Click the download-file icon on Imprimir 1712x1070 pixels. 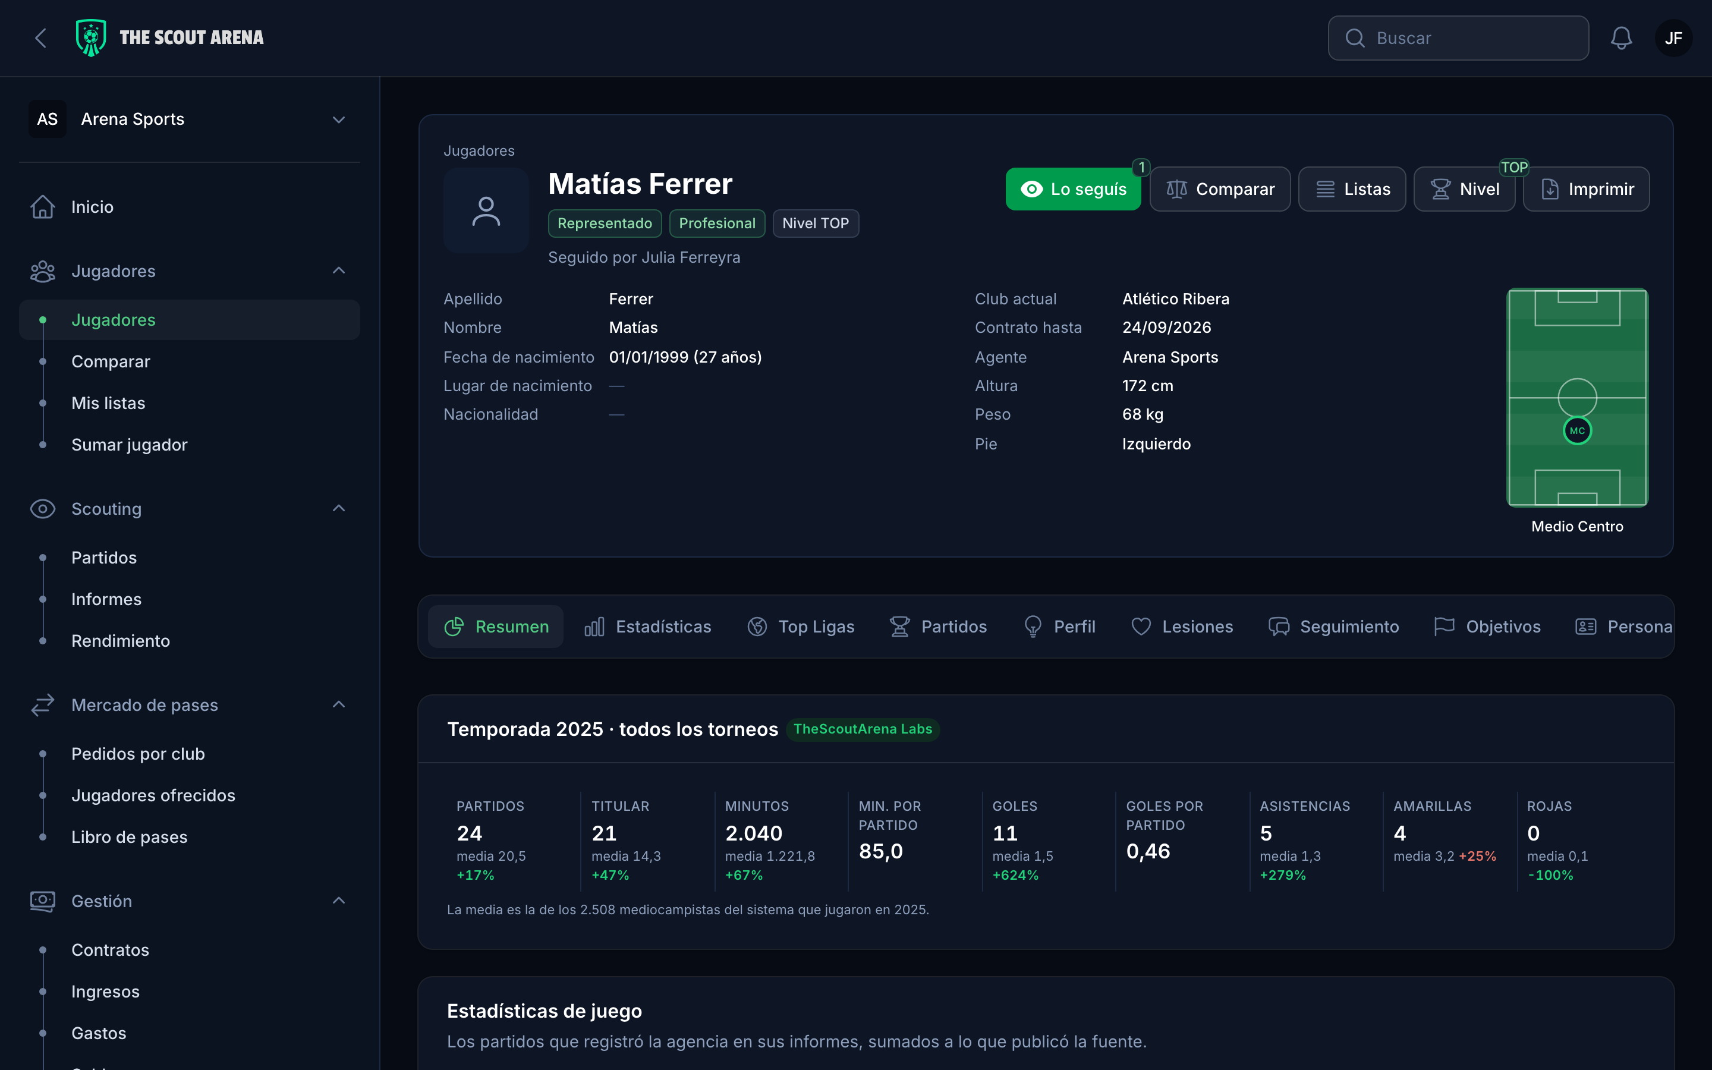(1549, 189)
